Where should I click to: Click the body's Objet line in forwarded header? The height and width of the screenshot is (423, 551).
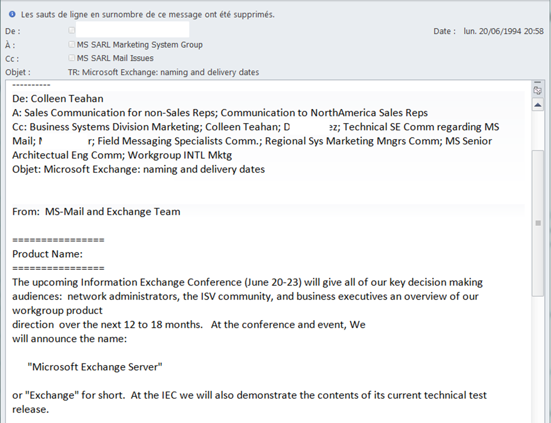click(x=138, y=169)
